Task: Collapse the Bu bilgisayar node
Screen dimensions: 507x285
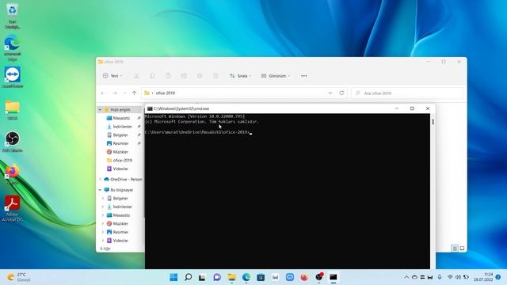Action: click(100, 190)
